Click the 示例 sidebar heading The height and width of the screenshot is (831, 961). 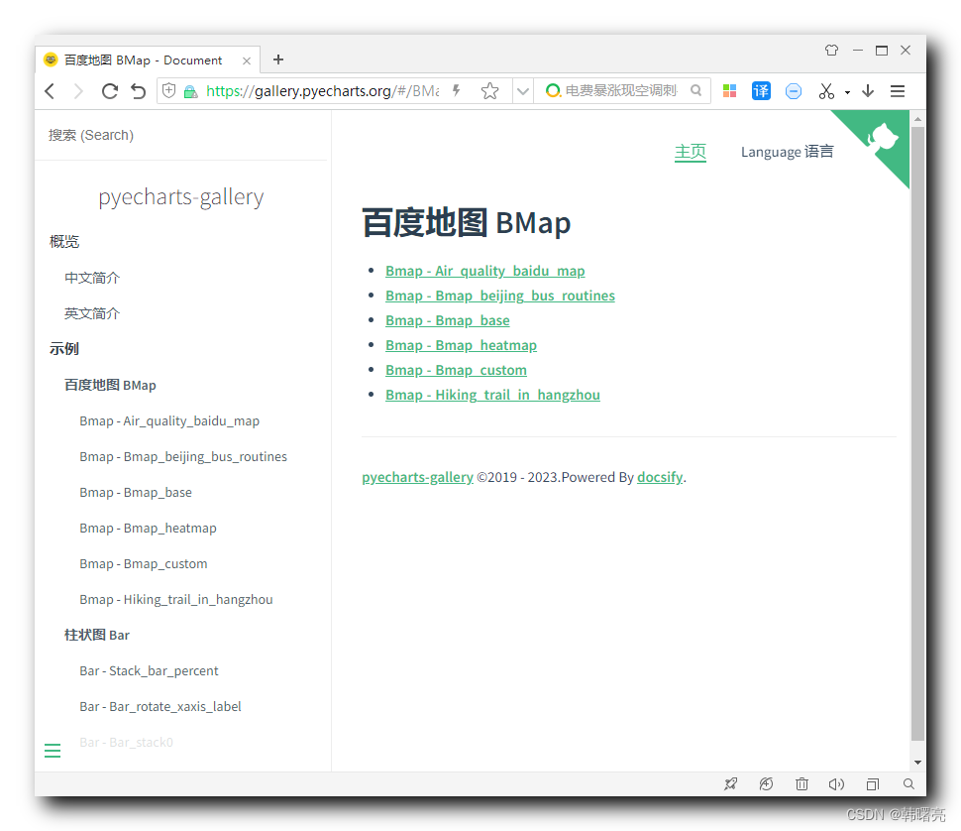[64, 349]
